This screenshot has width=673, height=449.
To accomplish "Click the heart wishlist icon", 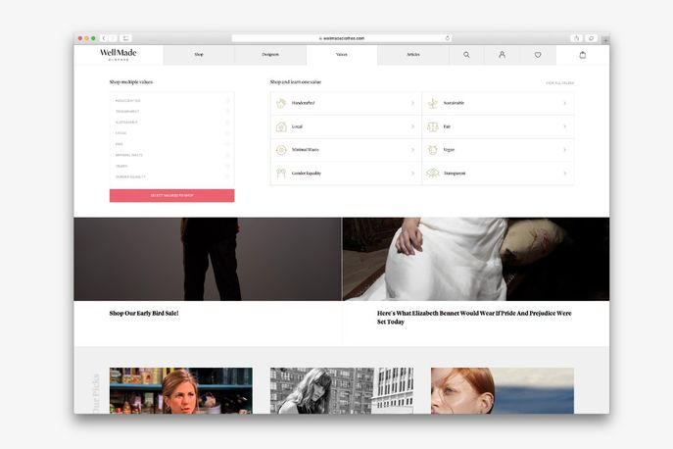I will 538,55.
